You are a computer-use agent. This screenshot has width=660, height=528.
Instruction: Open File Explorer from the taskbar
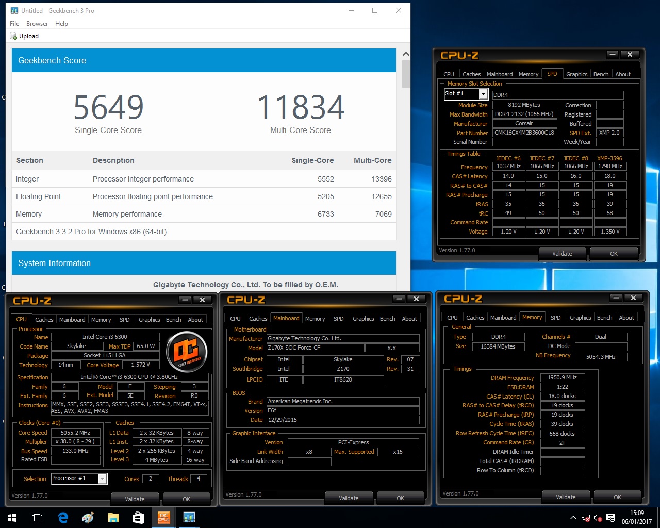[x=113, y=518]
